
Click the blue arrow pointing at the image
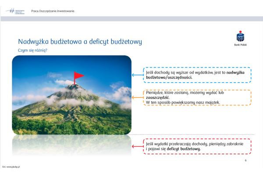(x=138, y=75)
